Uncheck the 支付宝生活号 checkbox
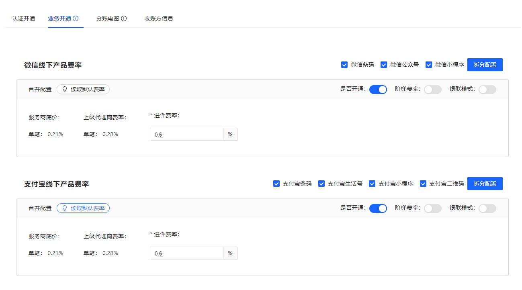 pos(321,184)
